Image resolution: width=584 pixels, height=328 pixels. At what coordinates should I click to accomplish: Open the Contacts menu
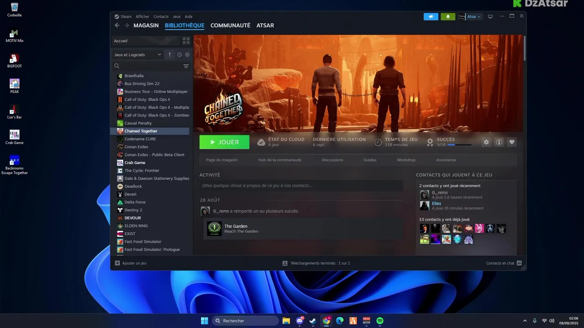(x=161, y=16)
